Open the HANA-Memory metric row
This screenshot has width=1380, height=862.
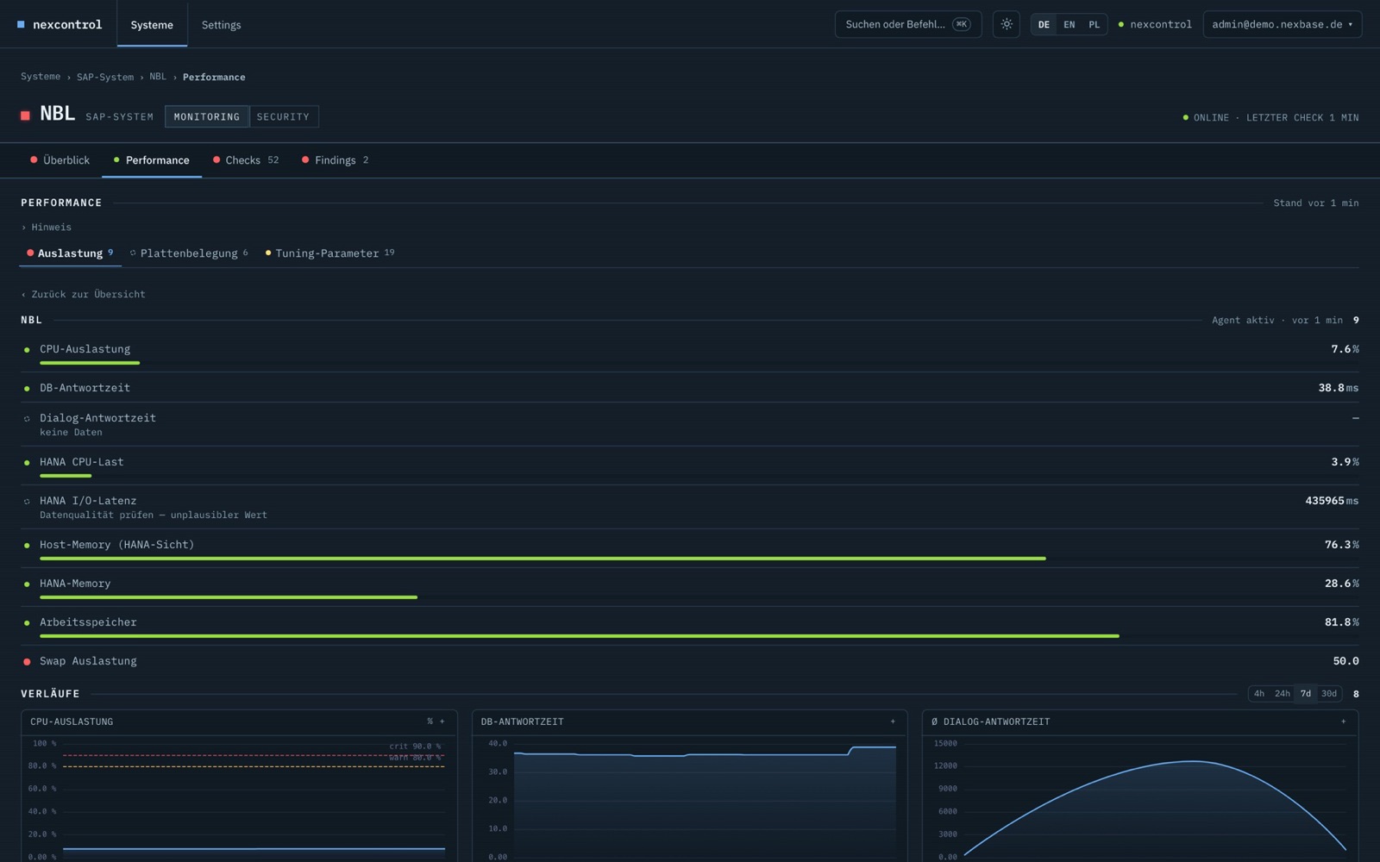(690, 588)
